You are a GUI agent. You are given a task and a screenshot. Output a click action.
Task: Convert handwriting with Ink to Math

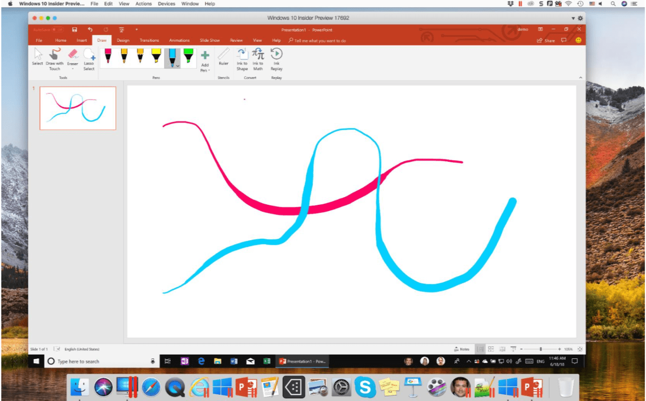click(x=258, y=58)
